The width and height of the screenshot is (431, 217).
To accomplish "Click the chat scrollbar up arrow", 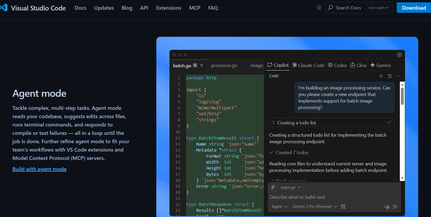I will 402,85.
